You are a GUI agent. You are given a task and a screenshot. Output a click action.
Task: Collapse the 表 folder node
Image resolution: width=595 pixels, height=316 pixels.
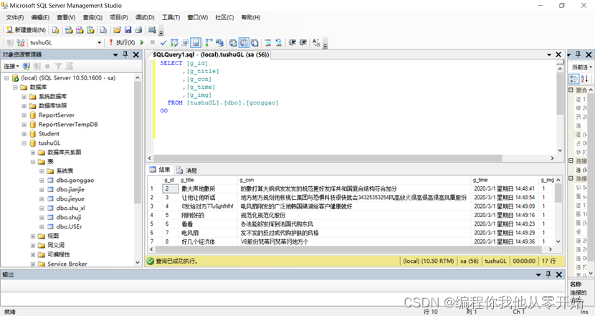click(x=33, y=162)
